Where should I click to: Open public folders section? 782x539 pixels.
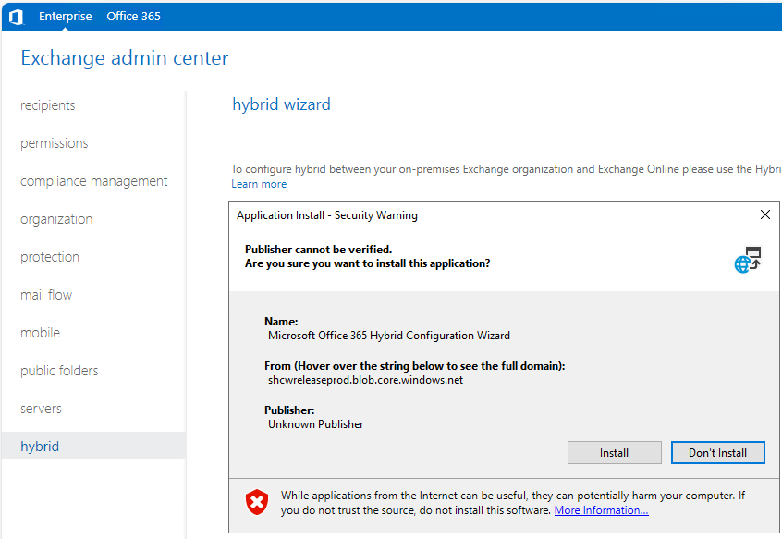[x=59, y=371]
